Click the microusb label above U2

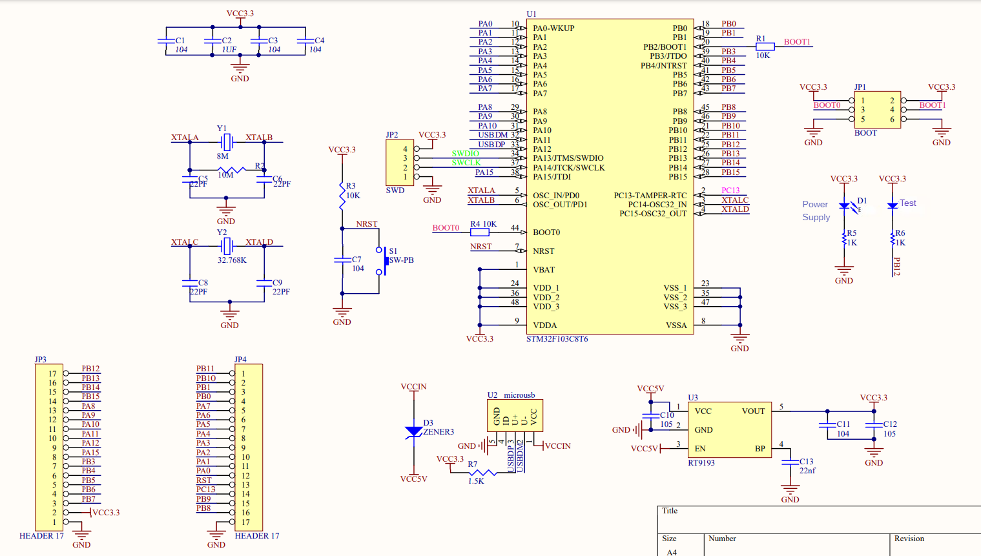click(x=520, y=395)
